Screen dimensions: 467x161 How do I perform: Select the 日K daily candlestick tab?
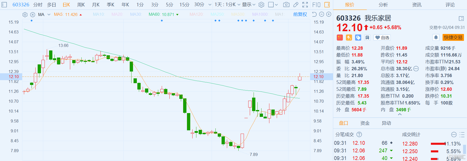coord(66,5)
